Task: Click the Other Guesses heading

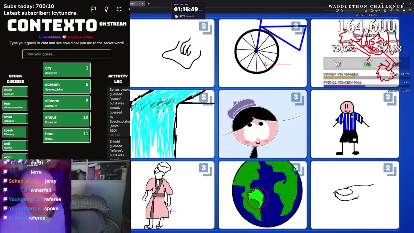Action: [x=15, y=79]
